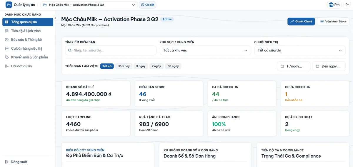Click the Lượt sampling value 4460
353x167 pixels.
(x=73, y=124)
